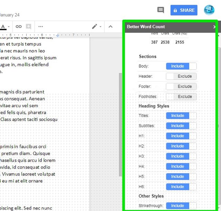Toggle the H6 include switch
The image size is (221, 211).
(181, 187)
